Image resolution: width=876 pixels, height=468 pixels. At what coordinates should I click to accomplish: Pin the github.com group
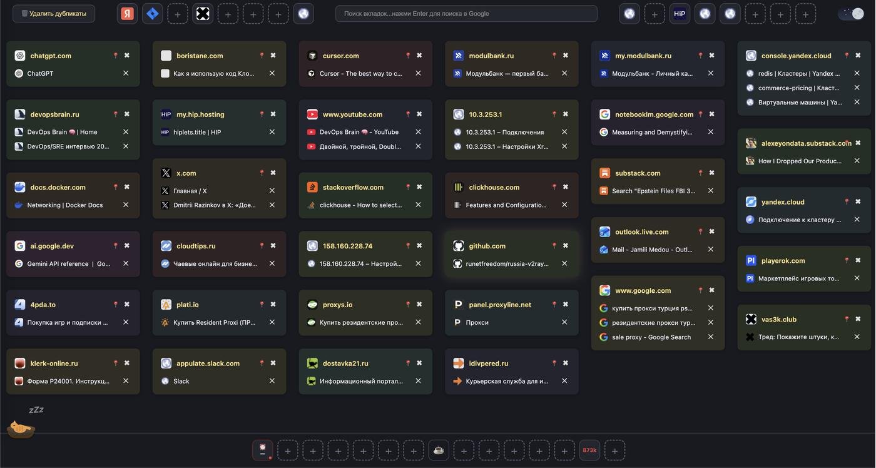[x=554, y=246]
